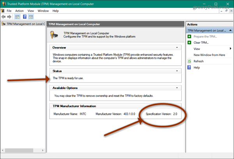Toggle the Show/Hide Action Pane toolbar icon

[x=32, y=17]
